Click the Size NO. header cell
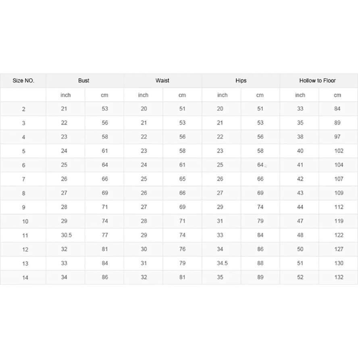This screenshot has width=358, height=358. (x=23, y=81)
